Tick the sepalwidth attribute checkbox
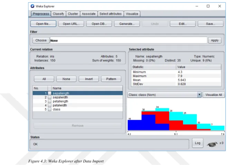This screenshot has width=227, height=165. pos(49,97)
